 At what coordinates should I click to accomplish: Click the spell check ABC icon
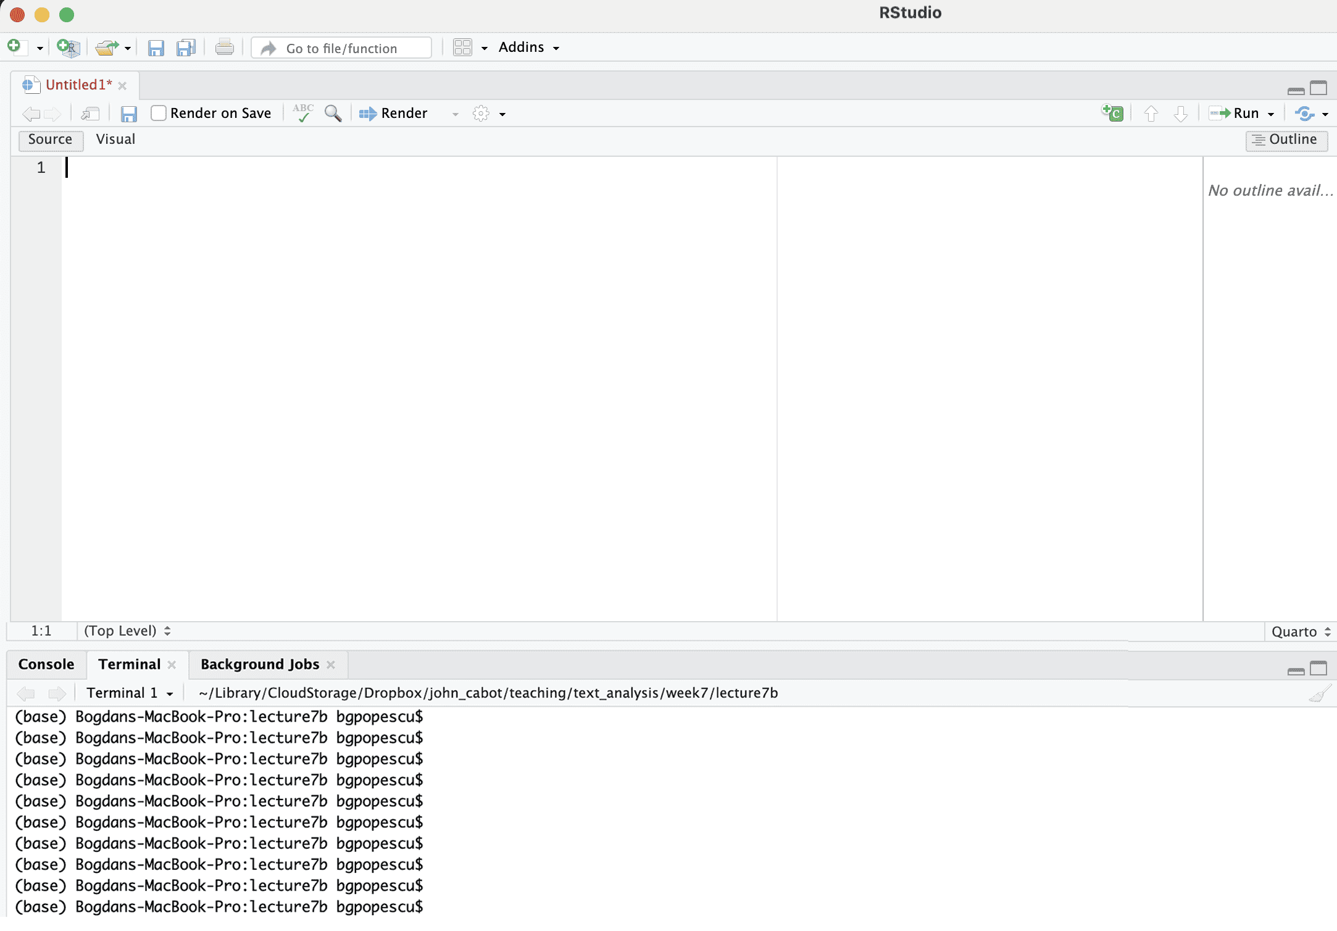303,113
